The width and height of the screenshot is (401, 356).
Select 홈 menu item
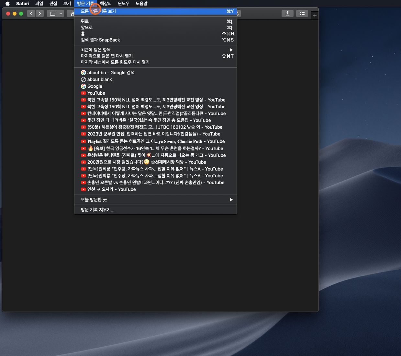click(156, 34)
